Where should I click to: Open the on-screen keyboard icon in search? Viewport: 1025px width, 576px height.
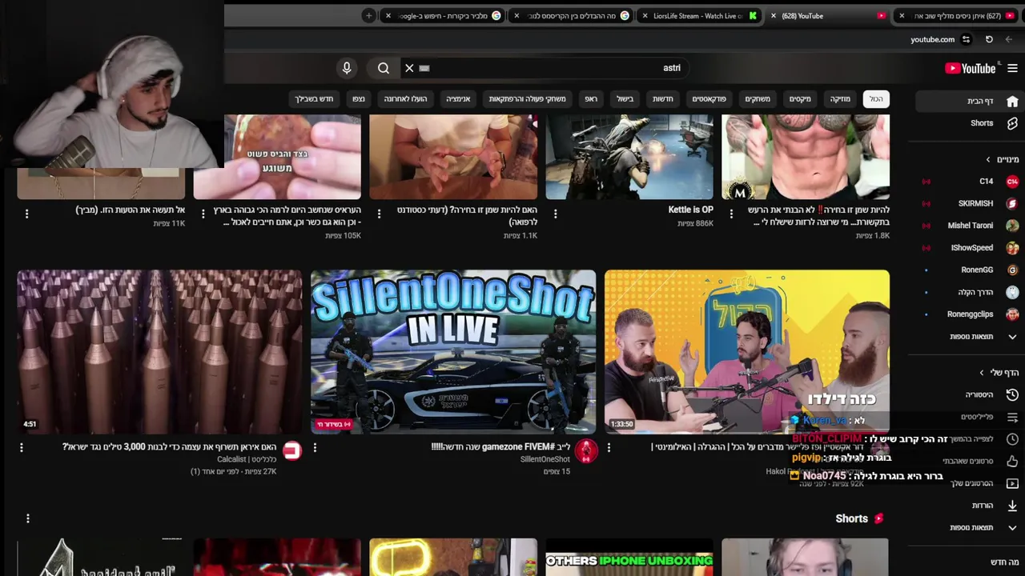tap(424, 69)
